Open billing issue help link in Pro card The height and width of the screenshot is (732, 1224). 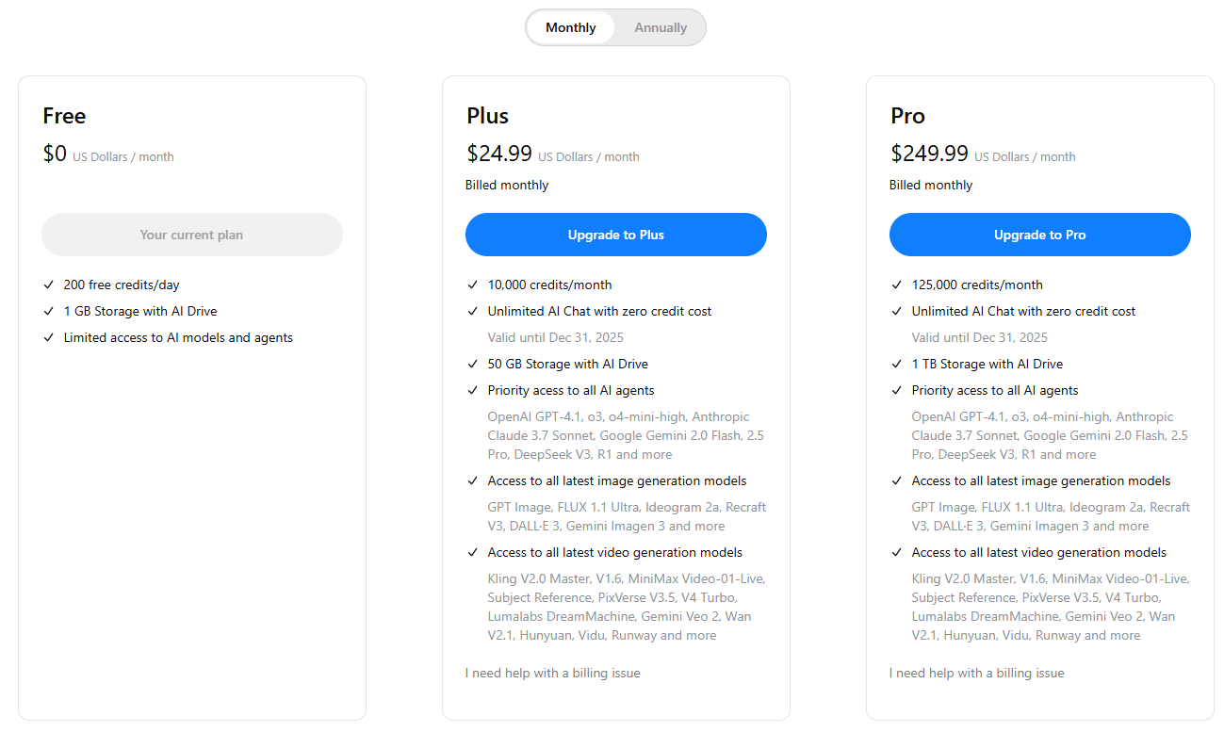(x=976, y=673)
